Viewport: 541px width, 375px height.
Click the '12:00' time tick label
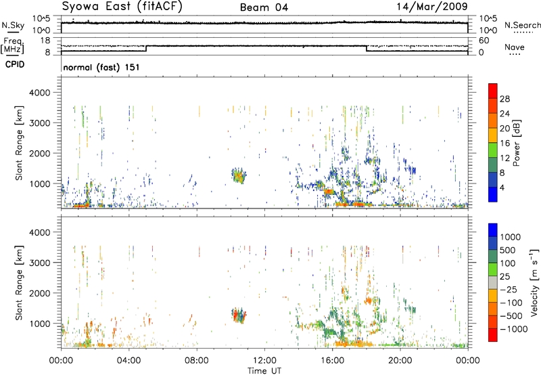[x=264, y=361]
